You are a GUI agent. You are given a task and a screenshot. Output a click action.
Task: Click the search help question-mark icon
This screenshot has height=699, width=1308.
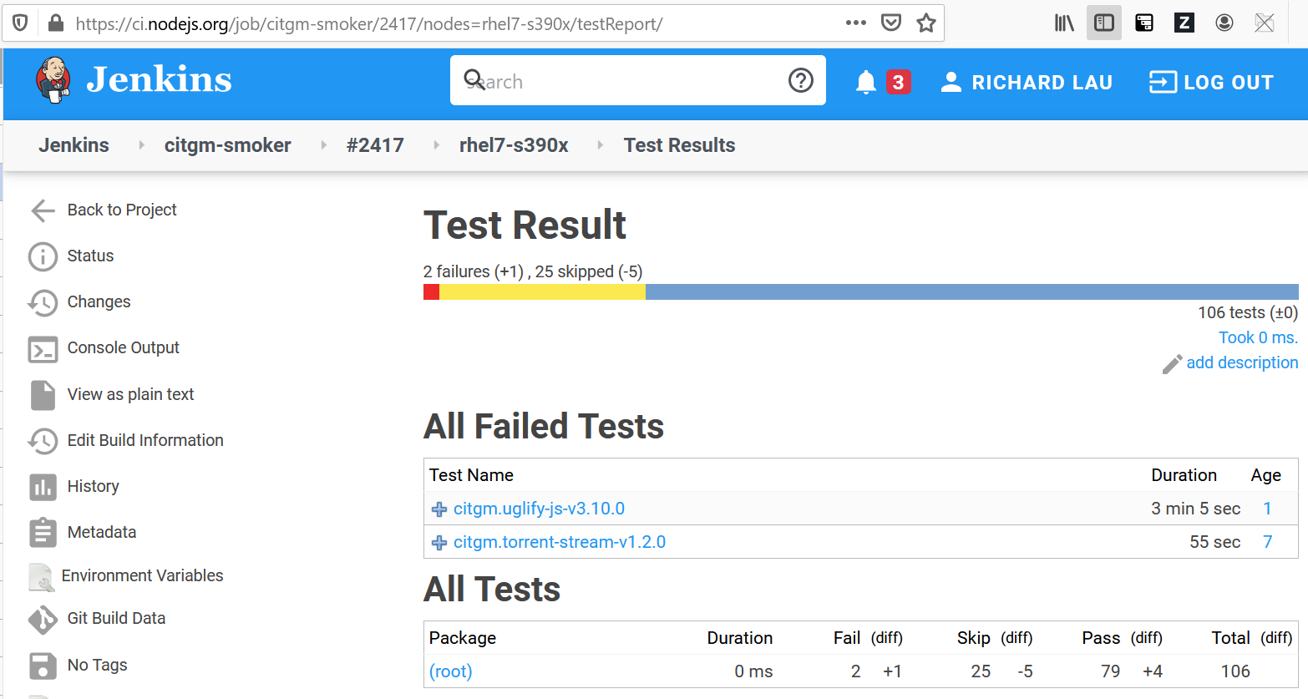800,80
